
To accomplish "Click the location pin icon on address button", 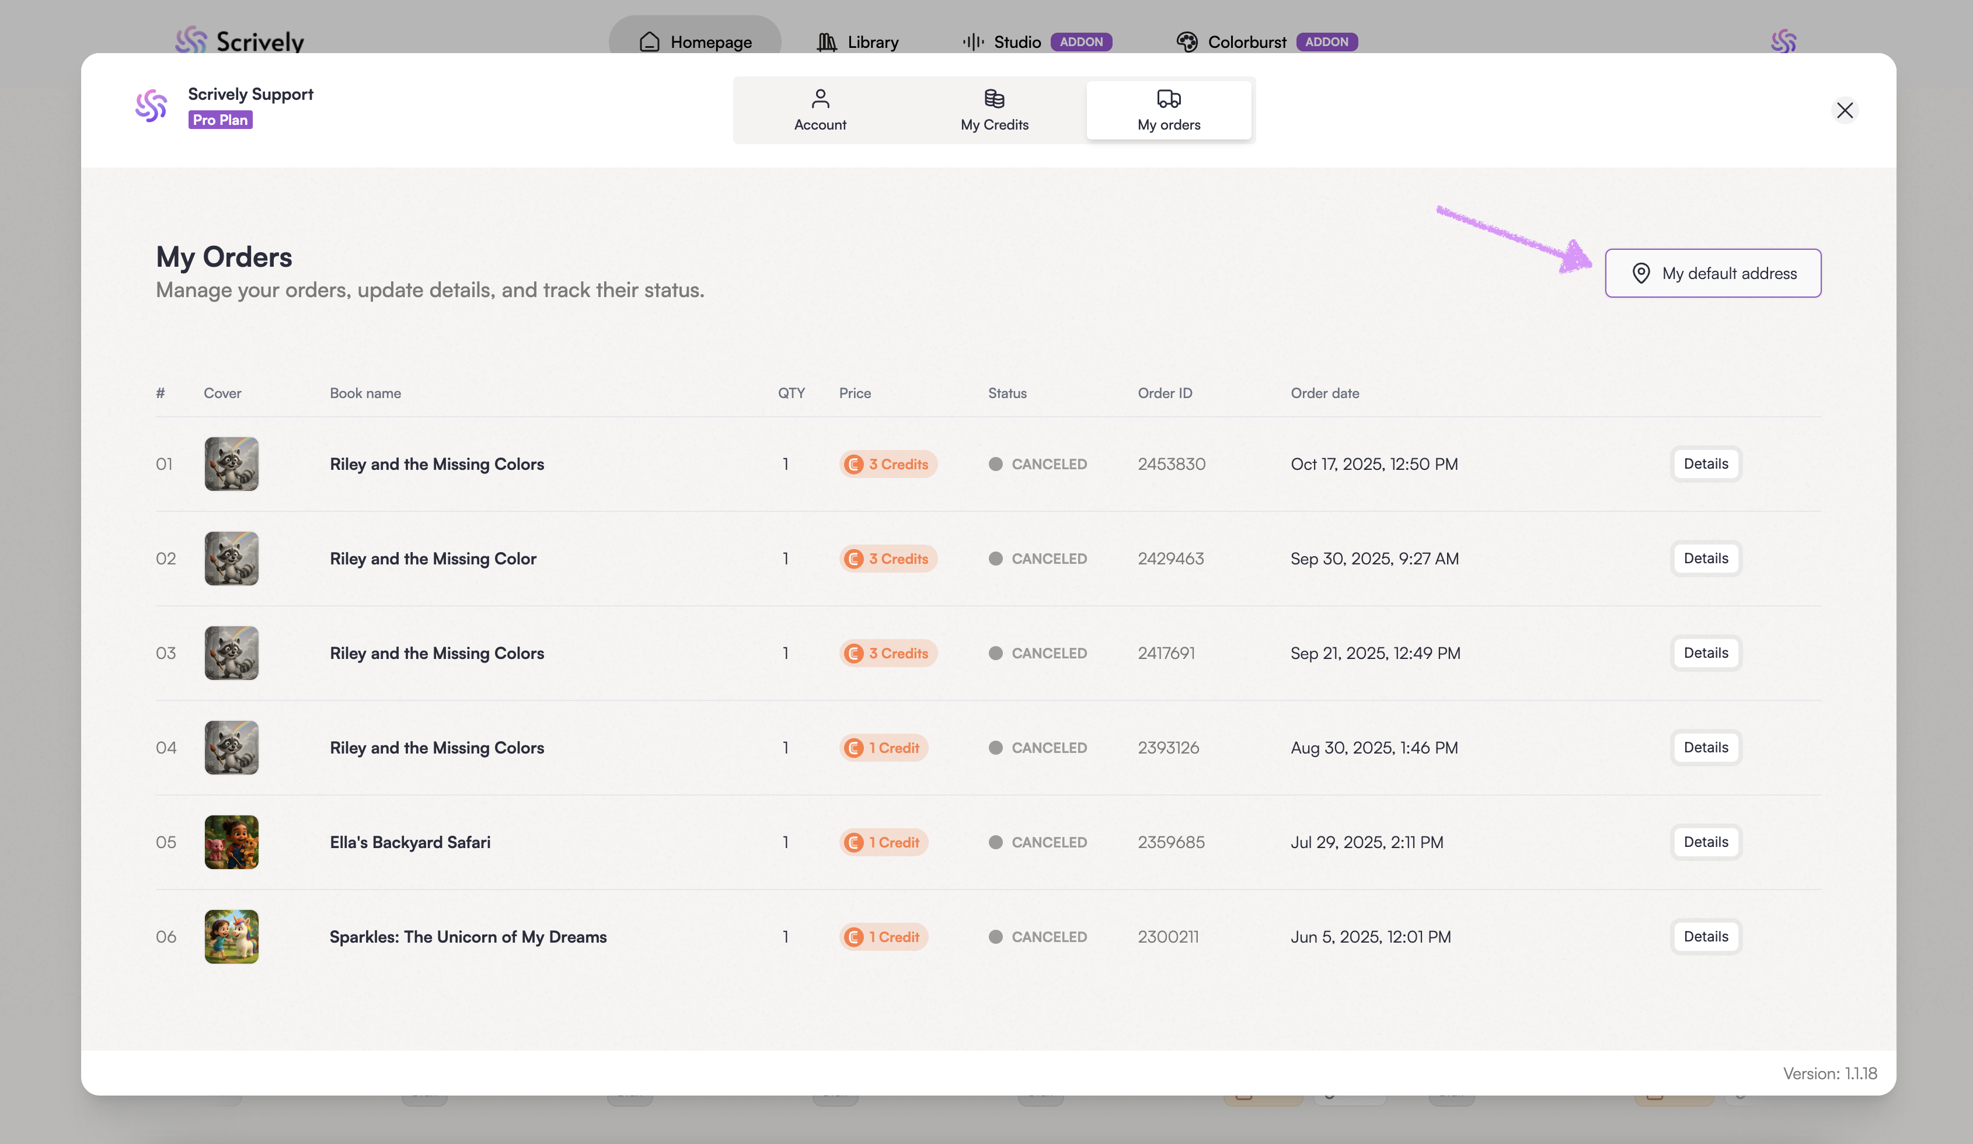I will click(1641, 273).
